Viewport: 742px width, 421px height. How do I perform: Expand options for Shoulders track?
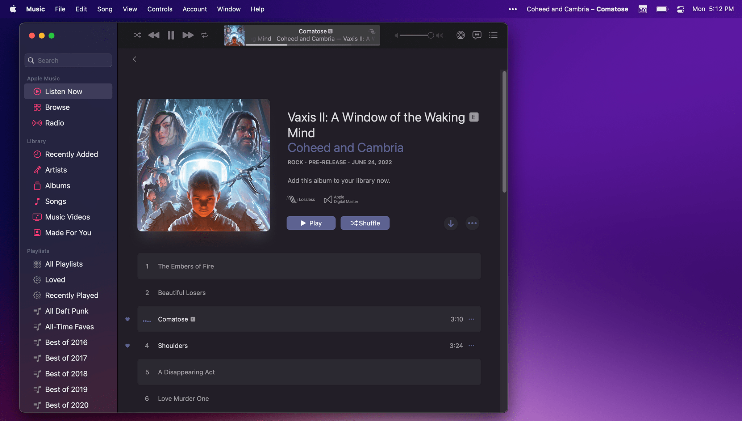click(x=471, y=345)
